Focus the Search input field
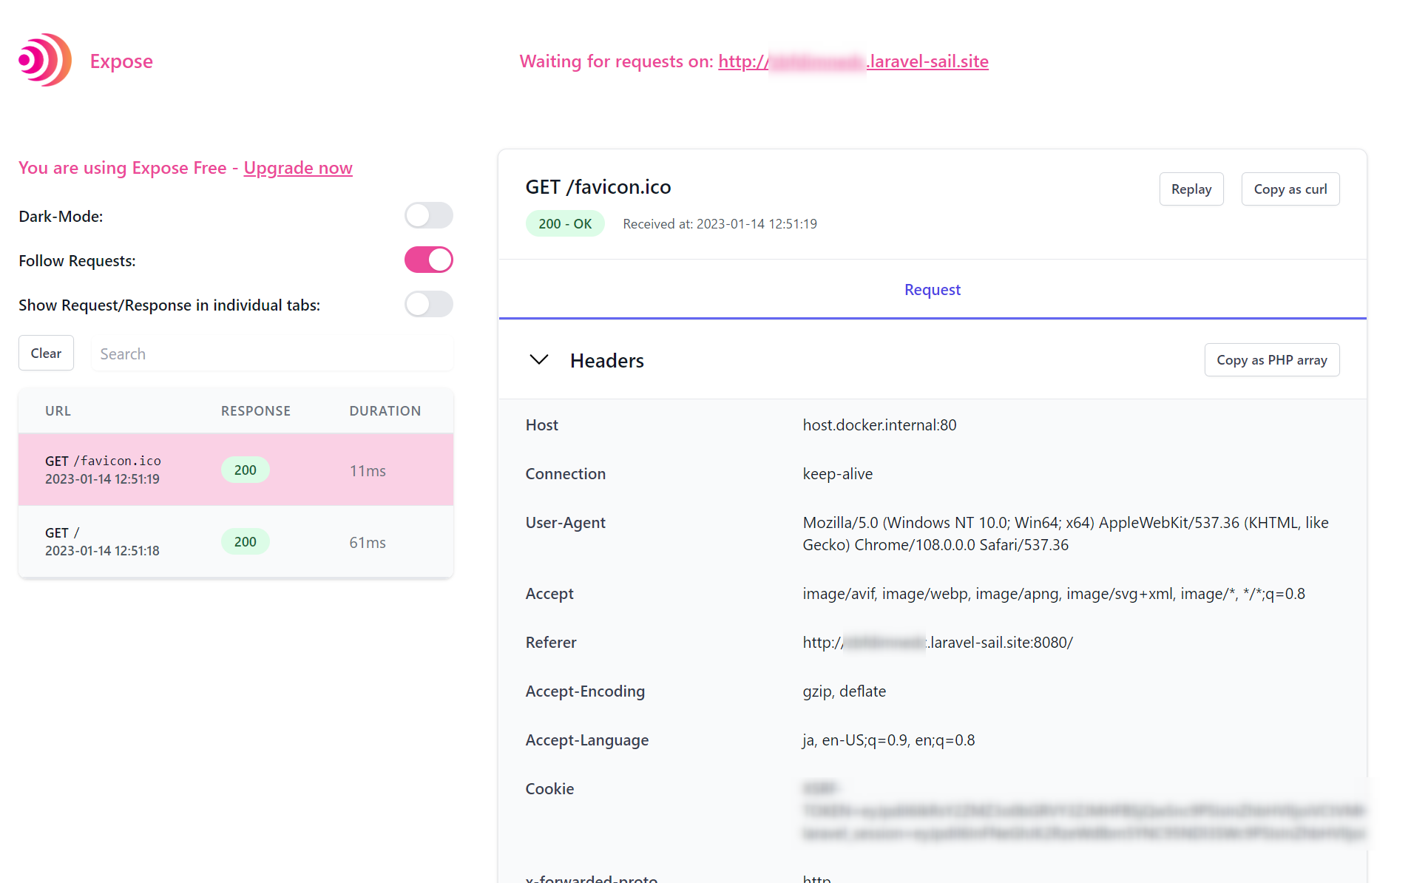The height and width of the screenshot is (883, 1411). click(x=272, y=353)
